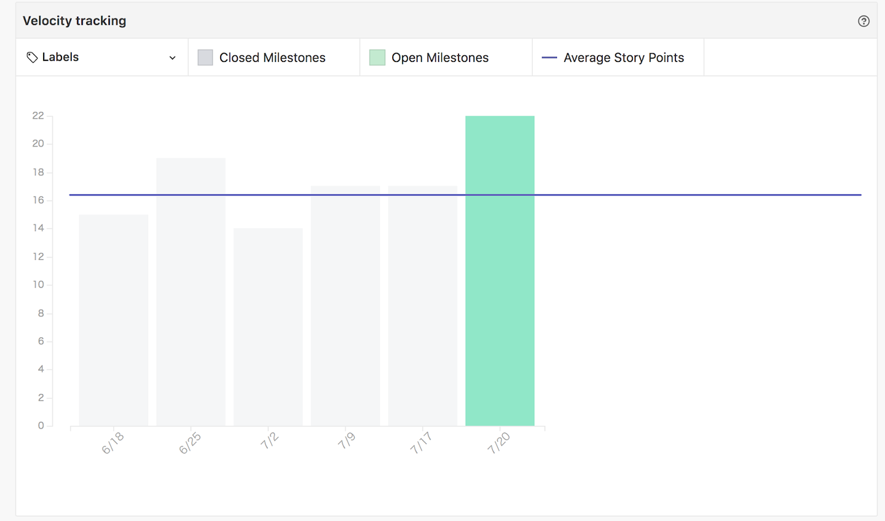Toggle the Open Milestones legend
885x521 pixels.
pyautogui.click(x=439, y=58)
